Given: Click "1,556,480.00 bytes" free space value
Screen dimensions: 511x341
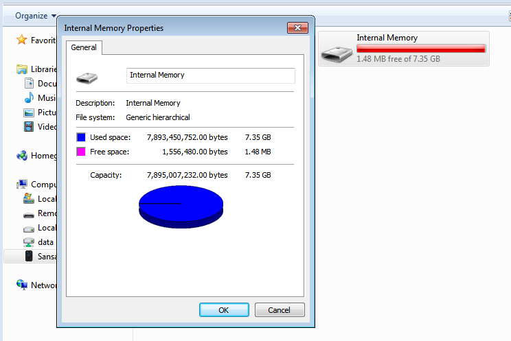Looking at the screenshot, I should point(195,152).
